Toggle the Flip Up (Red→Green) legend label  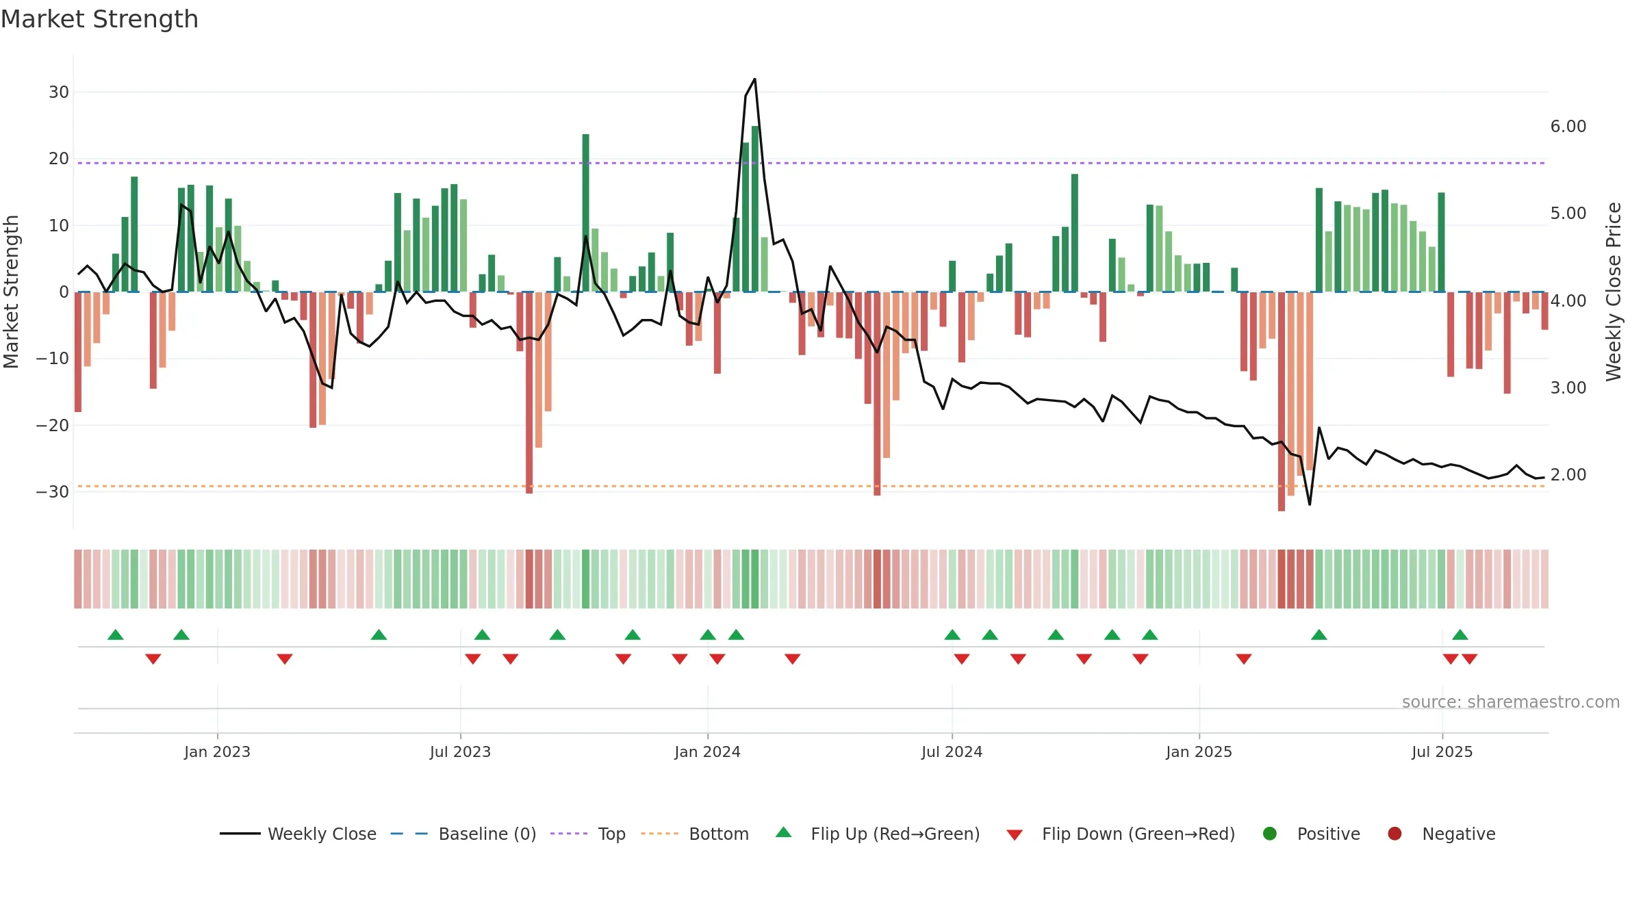pos(895,834)
